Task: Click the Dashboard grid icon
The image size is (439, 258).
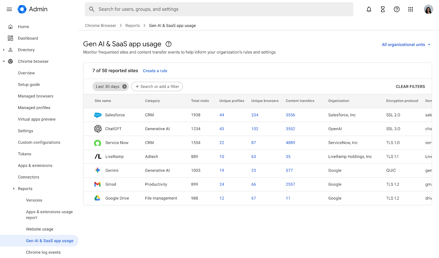Action: pyautogui.click(x=10, y=38)
